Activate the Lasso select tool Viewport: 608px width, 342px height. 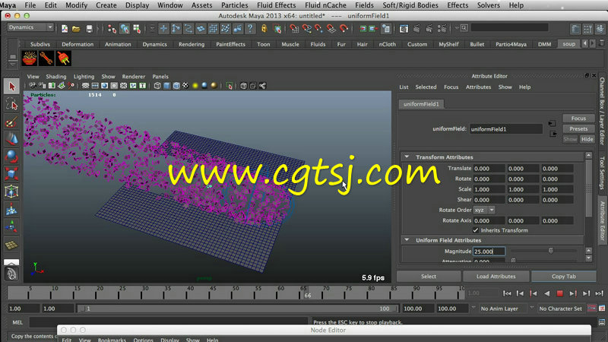(x=11, y=104)
